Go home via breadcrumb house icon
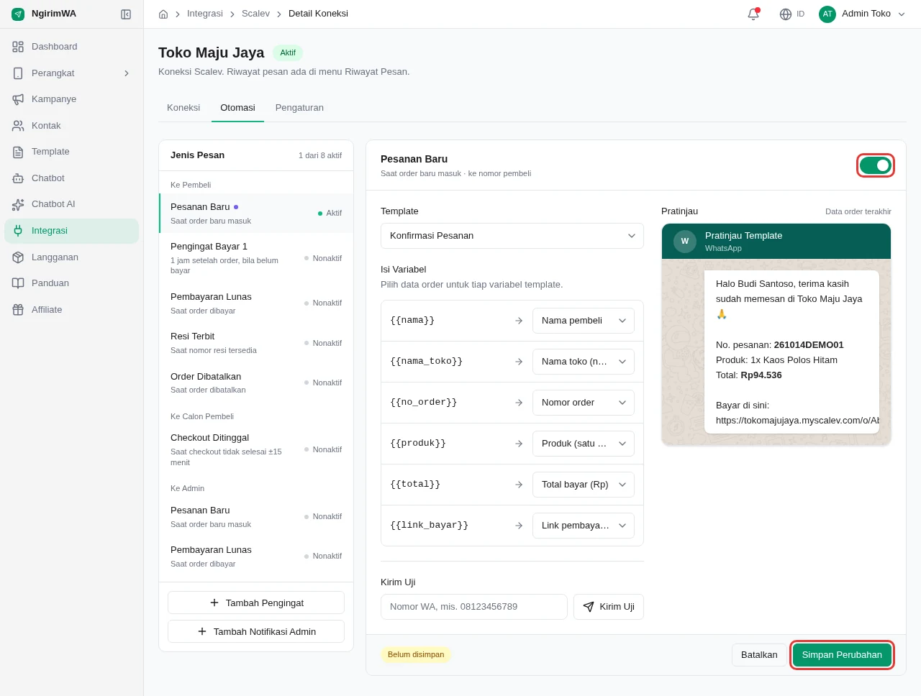 point(163,14)
